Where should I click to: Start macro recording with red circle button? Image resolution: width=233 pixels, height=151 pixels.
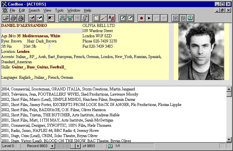pos(141,18)
